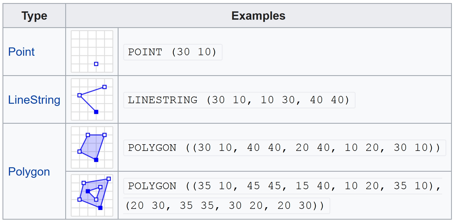Click the filled bottom outer vertex of the holed polygon
The height and width of the screenshot is (223, 458).
point(100,208)
